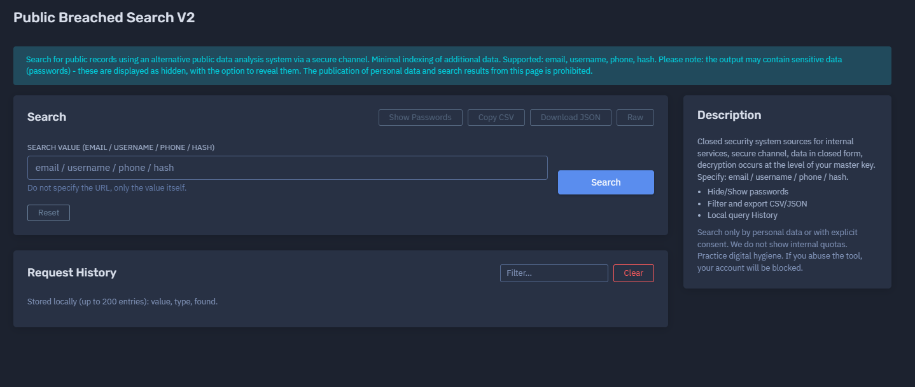Switch to Raw output view
The height and width of the screenshot is (387, 915).
[634, 118]
